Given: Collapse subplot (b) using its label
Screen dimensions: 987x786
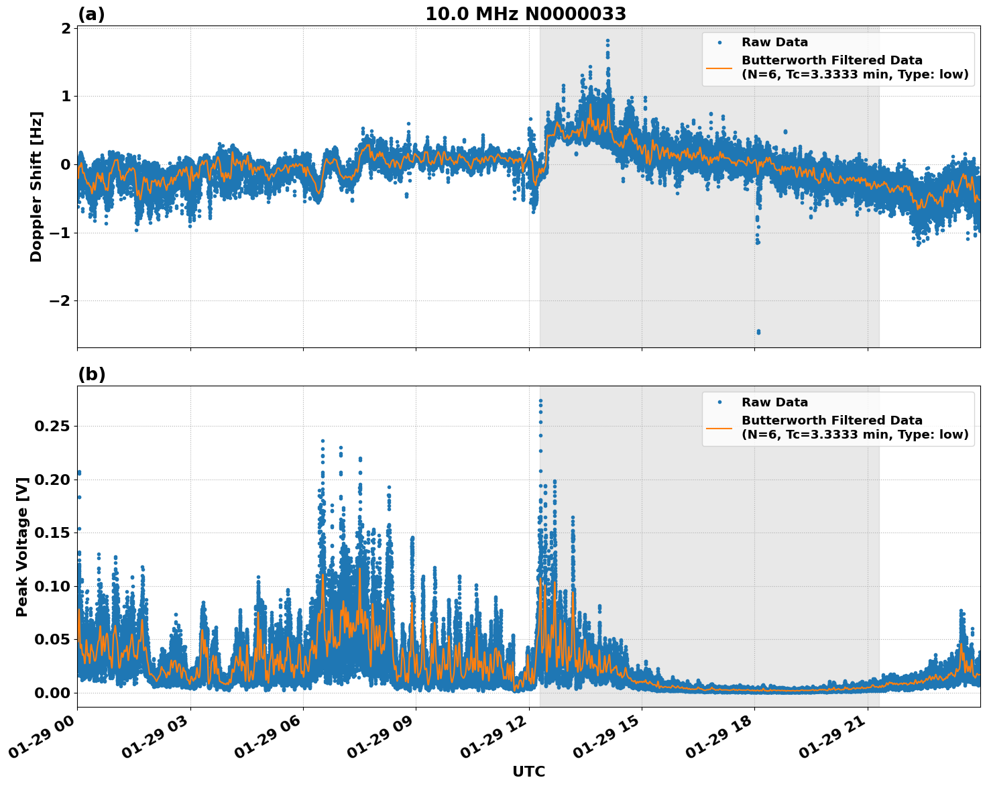Looking at the screenshot, I should (93, 374).
